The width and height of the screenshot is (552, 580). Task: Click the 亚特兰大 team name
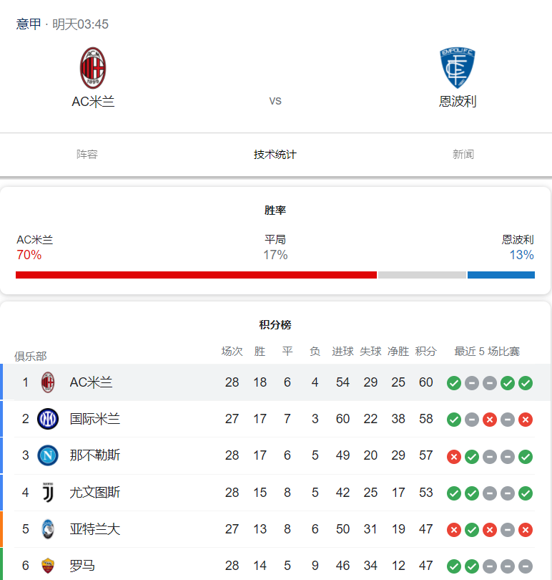[94, 529]
